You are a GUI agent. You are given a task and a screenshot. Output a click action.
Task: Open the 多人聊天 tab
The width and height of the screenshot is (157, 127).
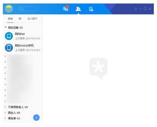(x=32, y=19)
